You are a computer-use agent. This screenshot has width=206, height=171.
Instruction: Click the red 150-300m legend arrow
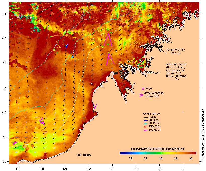[x=146, y=127]
